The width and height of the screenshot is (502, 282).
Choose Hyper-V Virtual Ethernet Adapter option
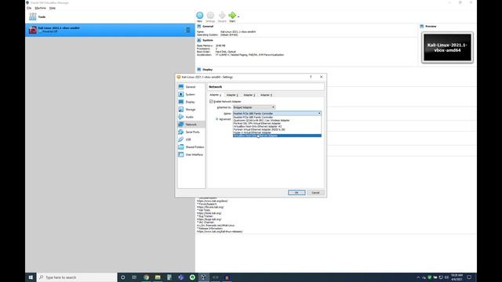[x=277, y=132]
